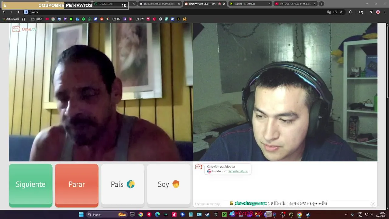Click your own webcam video feed
The image size is (389, 219).
tap(285, 92)
